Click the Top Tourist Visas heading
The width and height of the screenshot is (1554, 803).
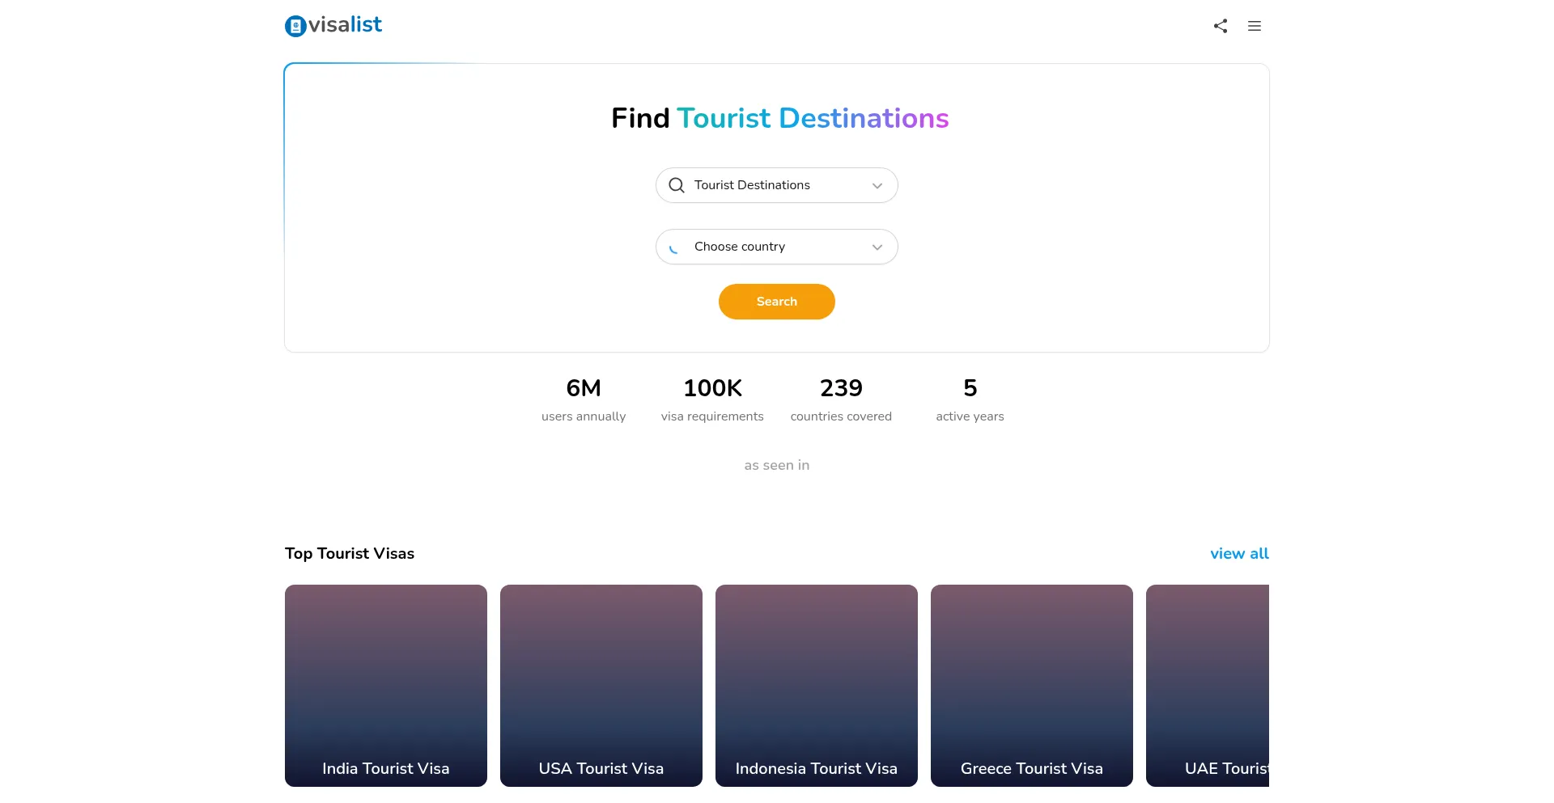tap(350, 554)
